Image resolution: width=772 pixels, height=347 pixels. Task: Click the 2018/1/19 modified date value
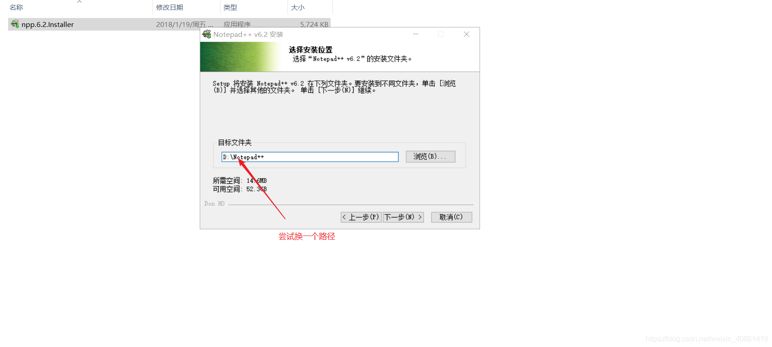(184, 24)
